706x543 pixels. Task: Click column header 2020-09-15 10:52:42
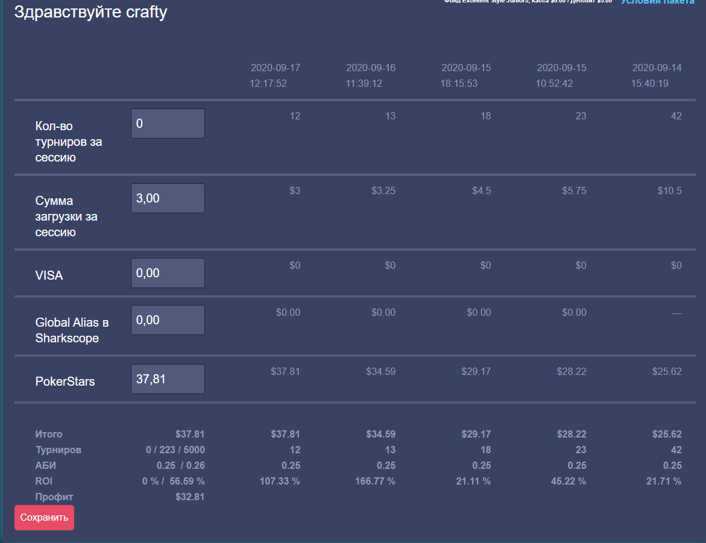pyautogui.click(x=561, y=75)
